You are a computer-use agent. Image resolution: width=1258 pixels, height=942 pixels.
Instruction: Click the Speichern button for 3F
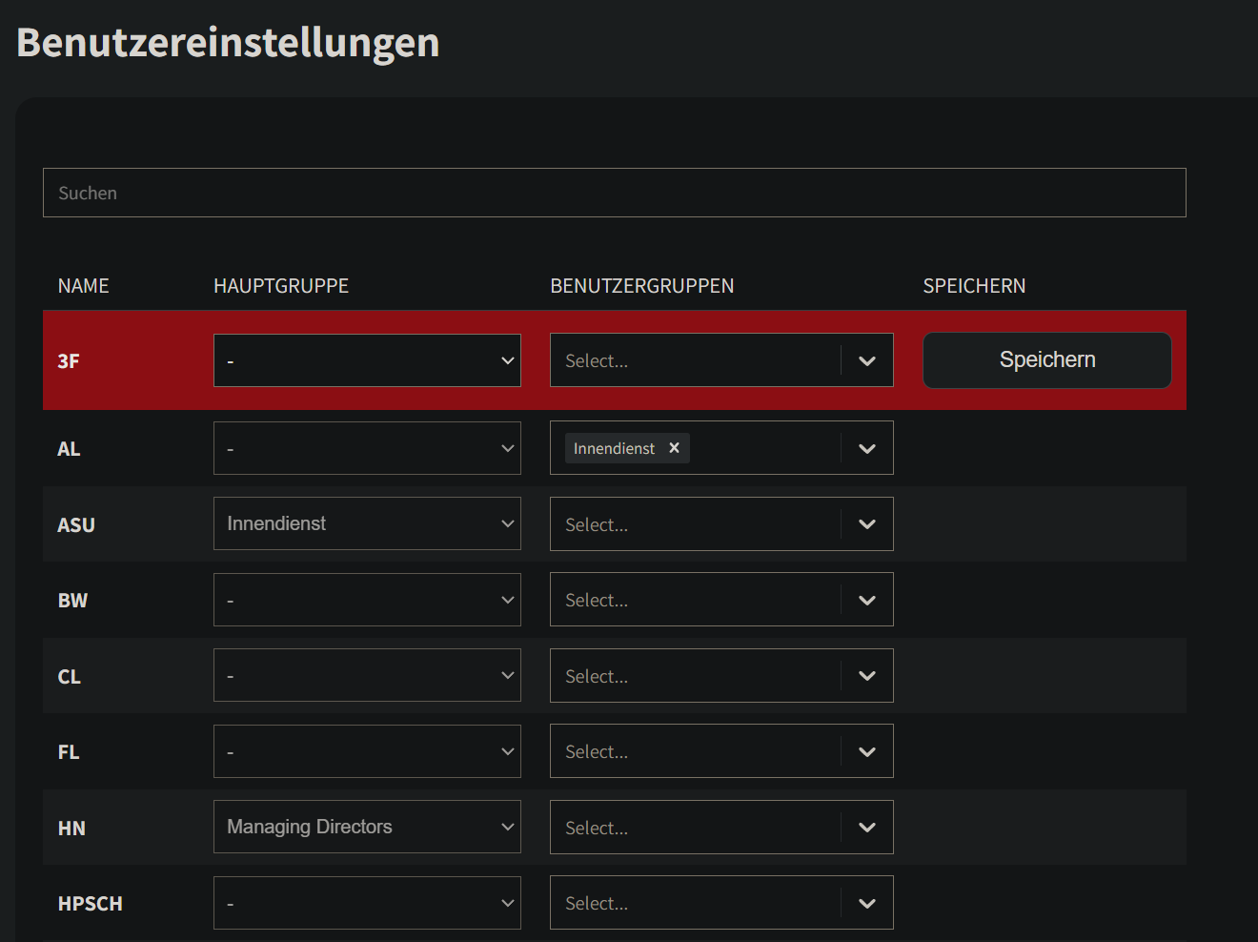tap(1046, 360)
